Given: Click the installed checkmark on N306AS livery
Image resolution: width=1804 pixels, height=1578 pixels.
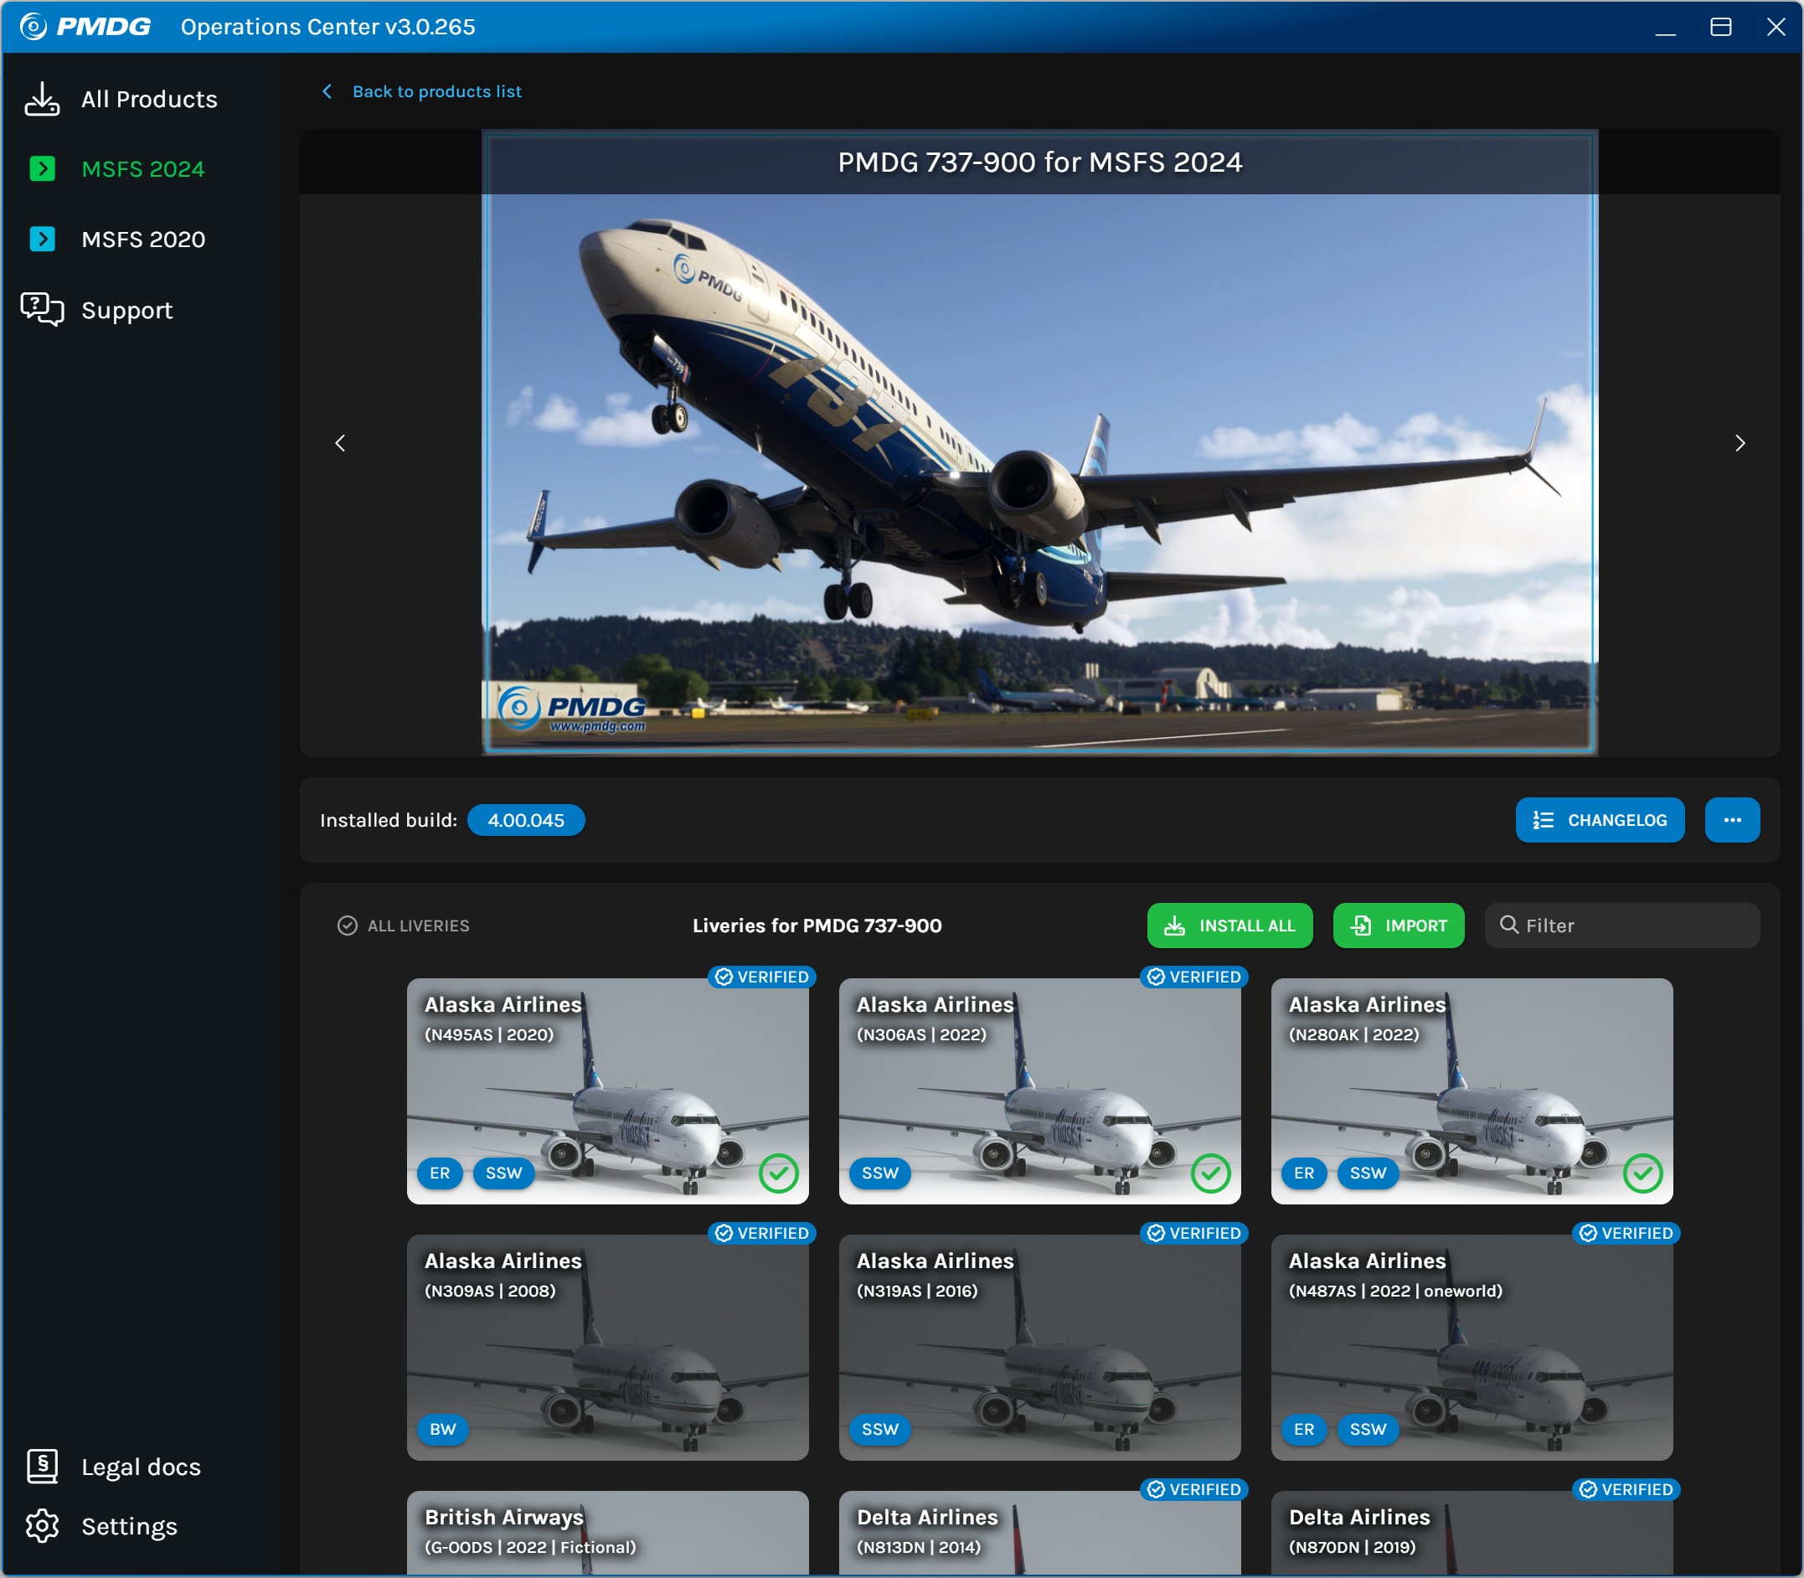Looking at the screenshot, I should point(1210,1173).
